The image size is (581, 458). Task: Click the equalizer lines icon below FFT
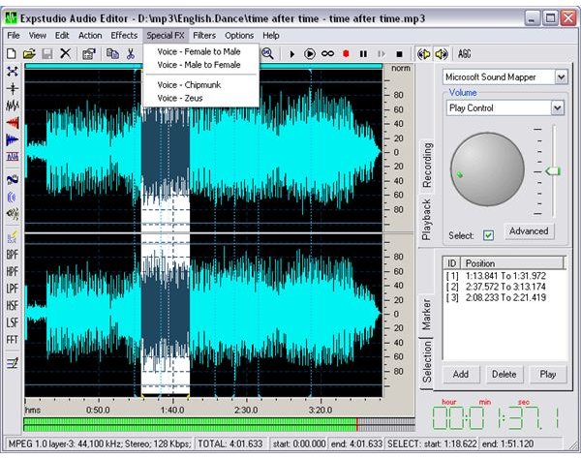[13, 363]
